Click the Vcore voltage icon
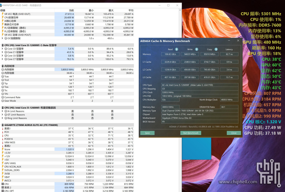This screenshot has height=192, width=285. click(x=3, y=149)
